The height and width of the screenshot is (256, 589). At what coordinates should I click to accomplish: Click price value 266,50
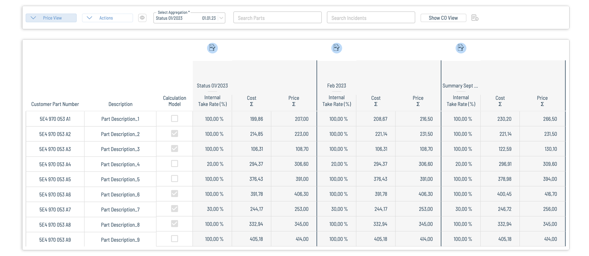(550, 119)
